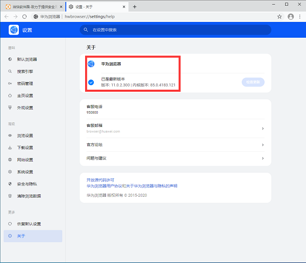Click the Huawei browser logo beside 设置
This screenshot has height=263, width=306.
[14, 30]
